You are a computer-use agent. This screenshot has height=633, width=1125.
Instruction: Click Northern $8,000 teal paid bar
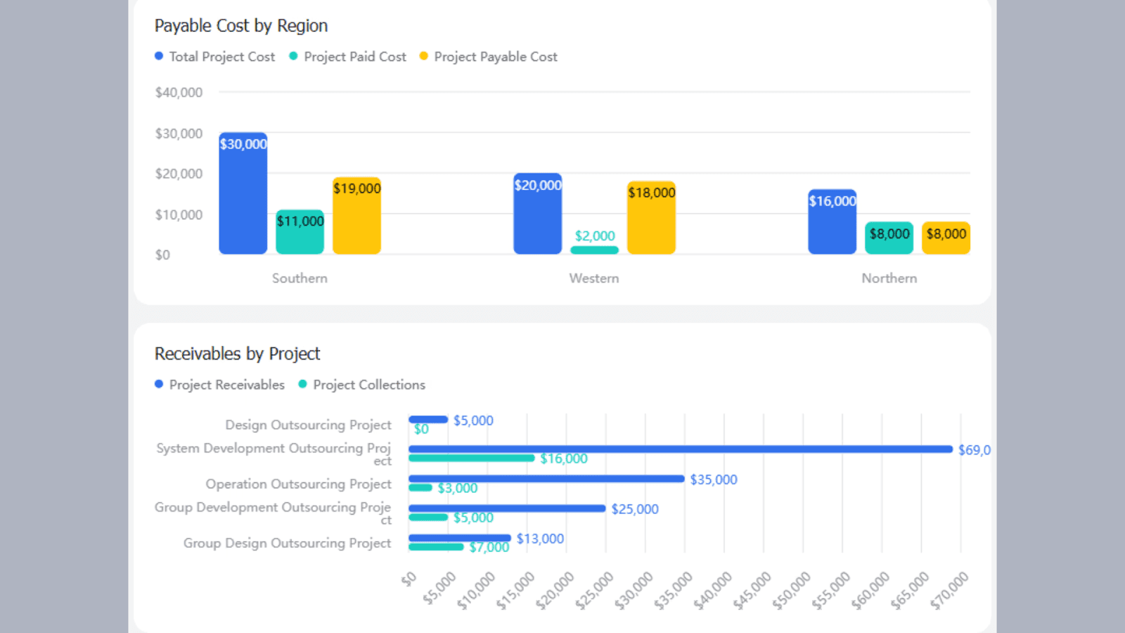pos(889,238)
